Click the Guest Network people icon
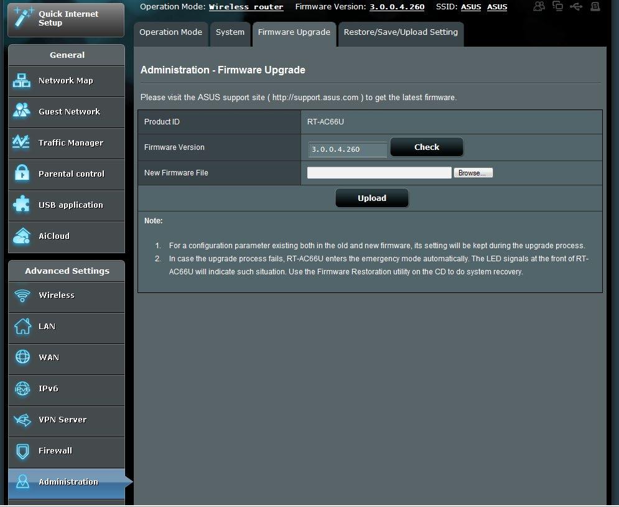 [x=21, y=111]
